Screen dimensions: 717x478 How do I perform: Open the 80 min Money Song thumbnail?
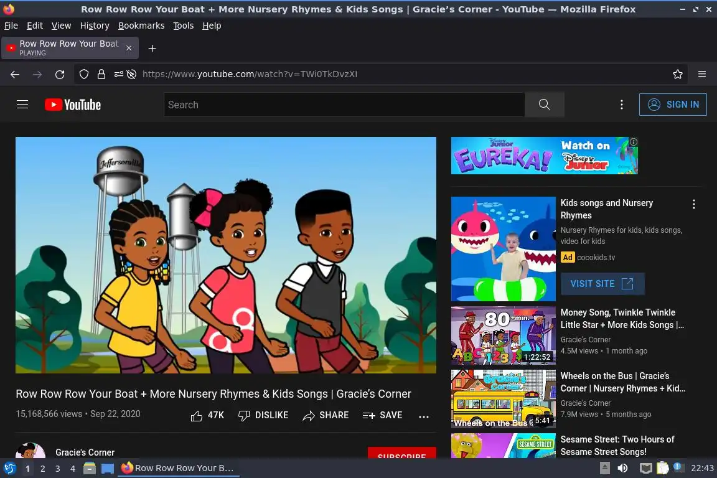click(504, 335)
